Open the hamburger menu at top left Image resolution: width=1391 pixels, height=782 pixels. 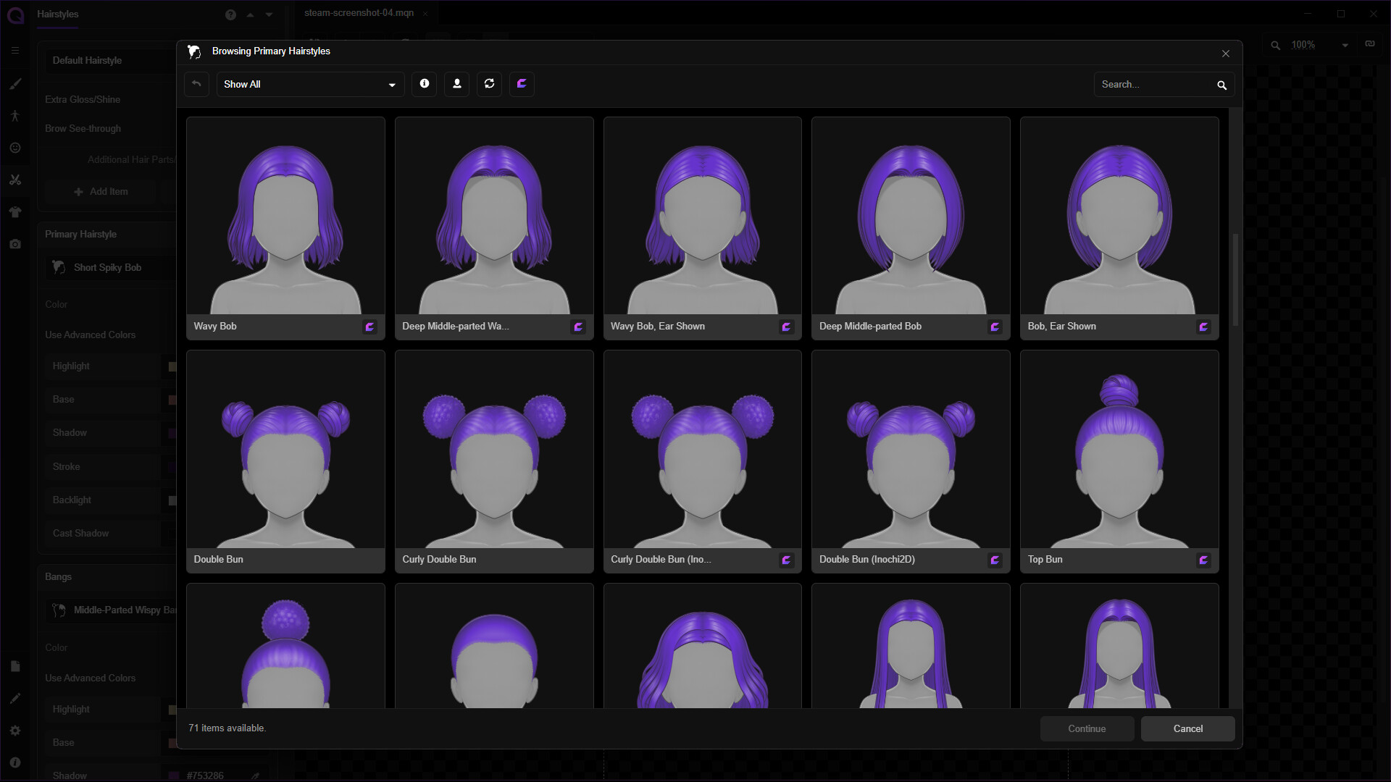tap(15, 50)
